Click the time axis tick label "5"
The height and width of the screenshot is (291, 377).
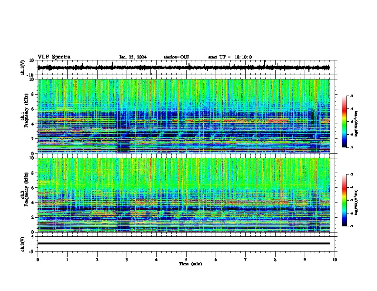point(186,260)
